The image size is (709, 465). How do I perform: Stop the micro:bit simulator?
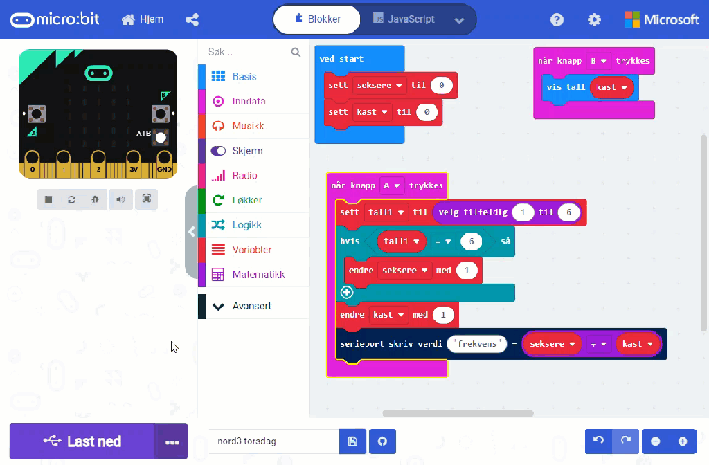click(48, 199)
